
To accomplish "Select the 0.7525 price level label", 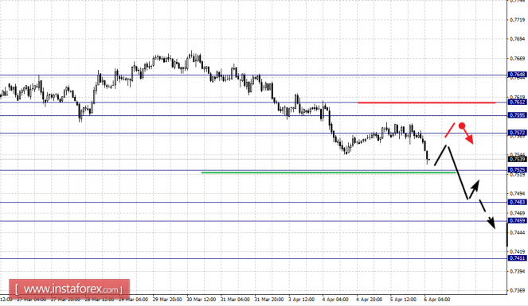I will (x=517, y=170).
